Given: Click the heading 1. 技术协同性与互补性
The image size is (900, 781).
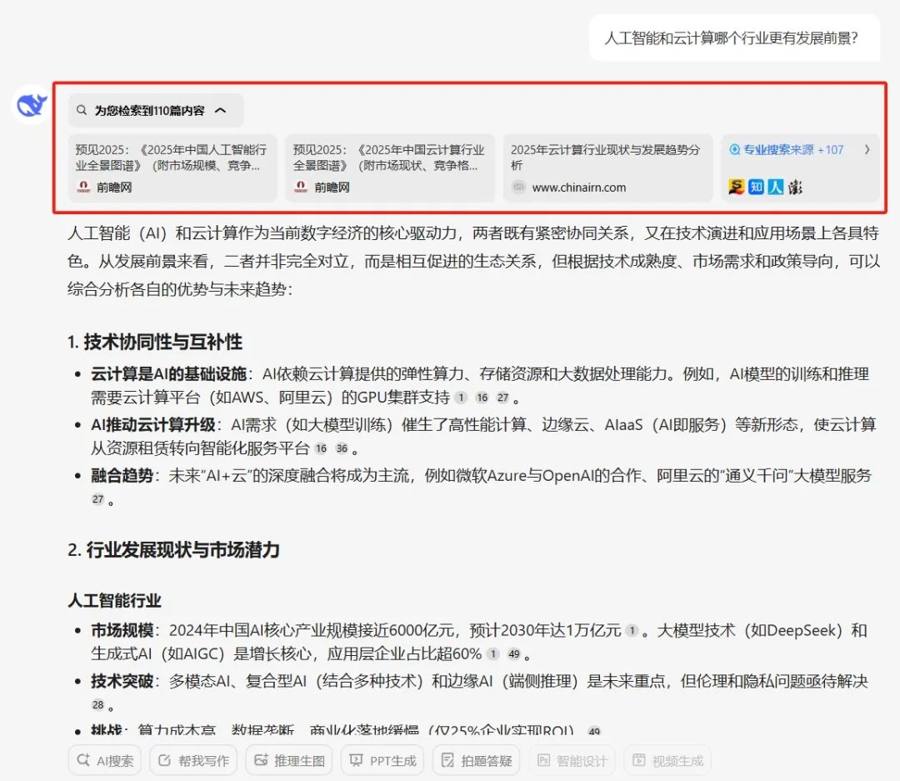Looking at the screenshot, I should [155, 343].
